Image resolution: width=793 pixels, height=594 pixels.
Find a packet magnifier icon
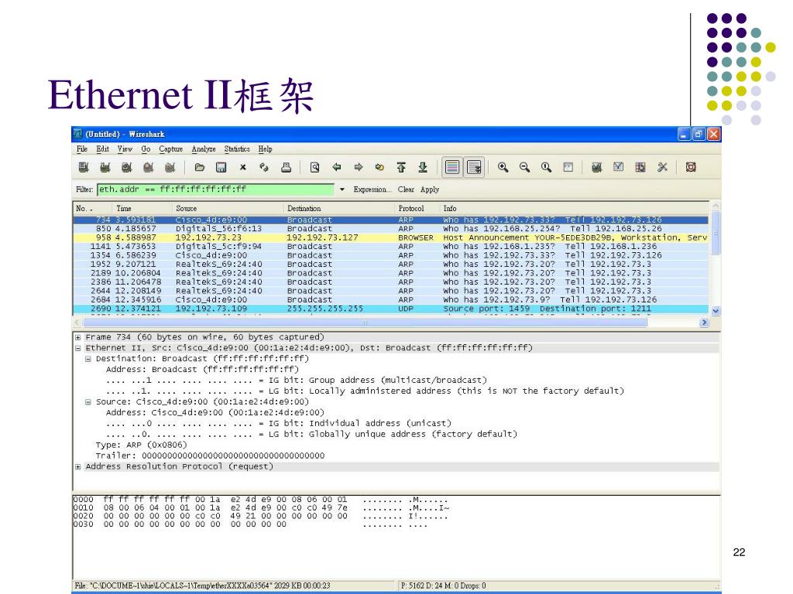tap(314, 167)
